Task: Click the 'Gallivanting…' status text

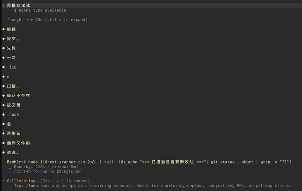Action: 22,181
